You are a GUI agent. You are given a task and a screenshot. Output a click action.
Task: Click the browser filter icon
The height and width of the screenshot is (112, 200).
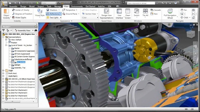3,30
